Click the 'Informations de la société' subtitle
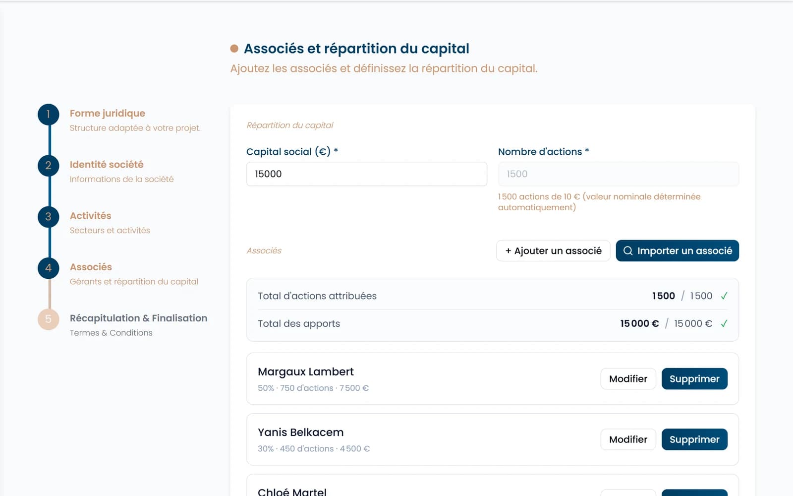 click(x=122, y=179)
